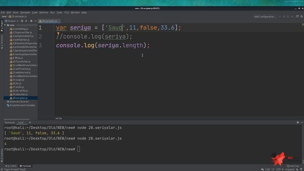Open terminal panel settings gear
The image size is (304, 171).
298,123
